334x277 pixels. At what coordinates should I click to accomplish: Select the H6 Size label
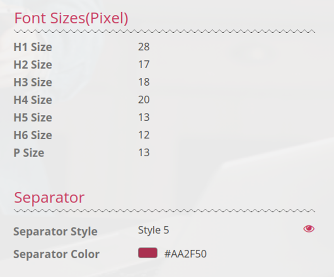(x=33, y=135)
